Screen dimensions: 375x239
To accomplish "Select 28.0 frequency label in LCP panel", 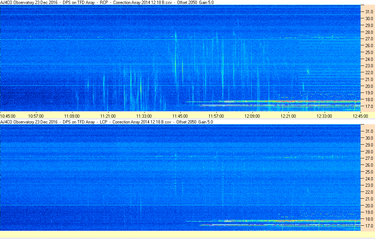I will 369,152.
